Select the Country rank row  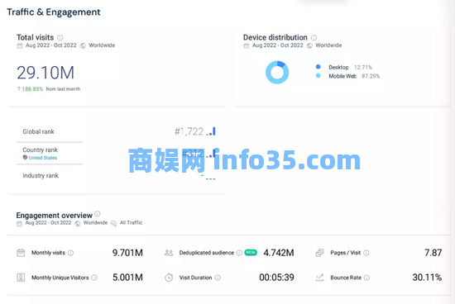116,154
